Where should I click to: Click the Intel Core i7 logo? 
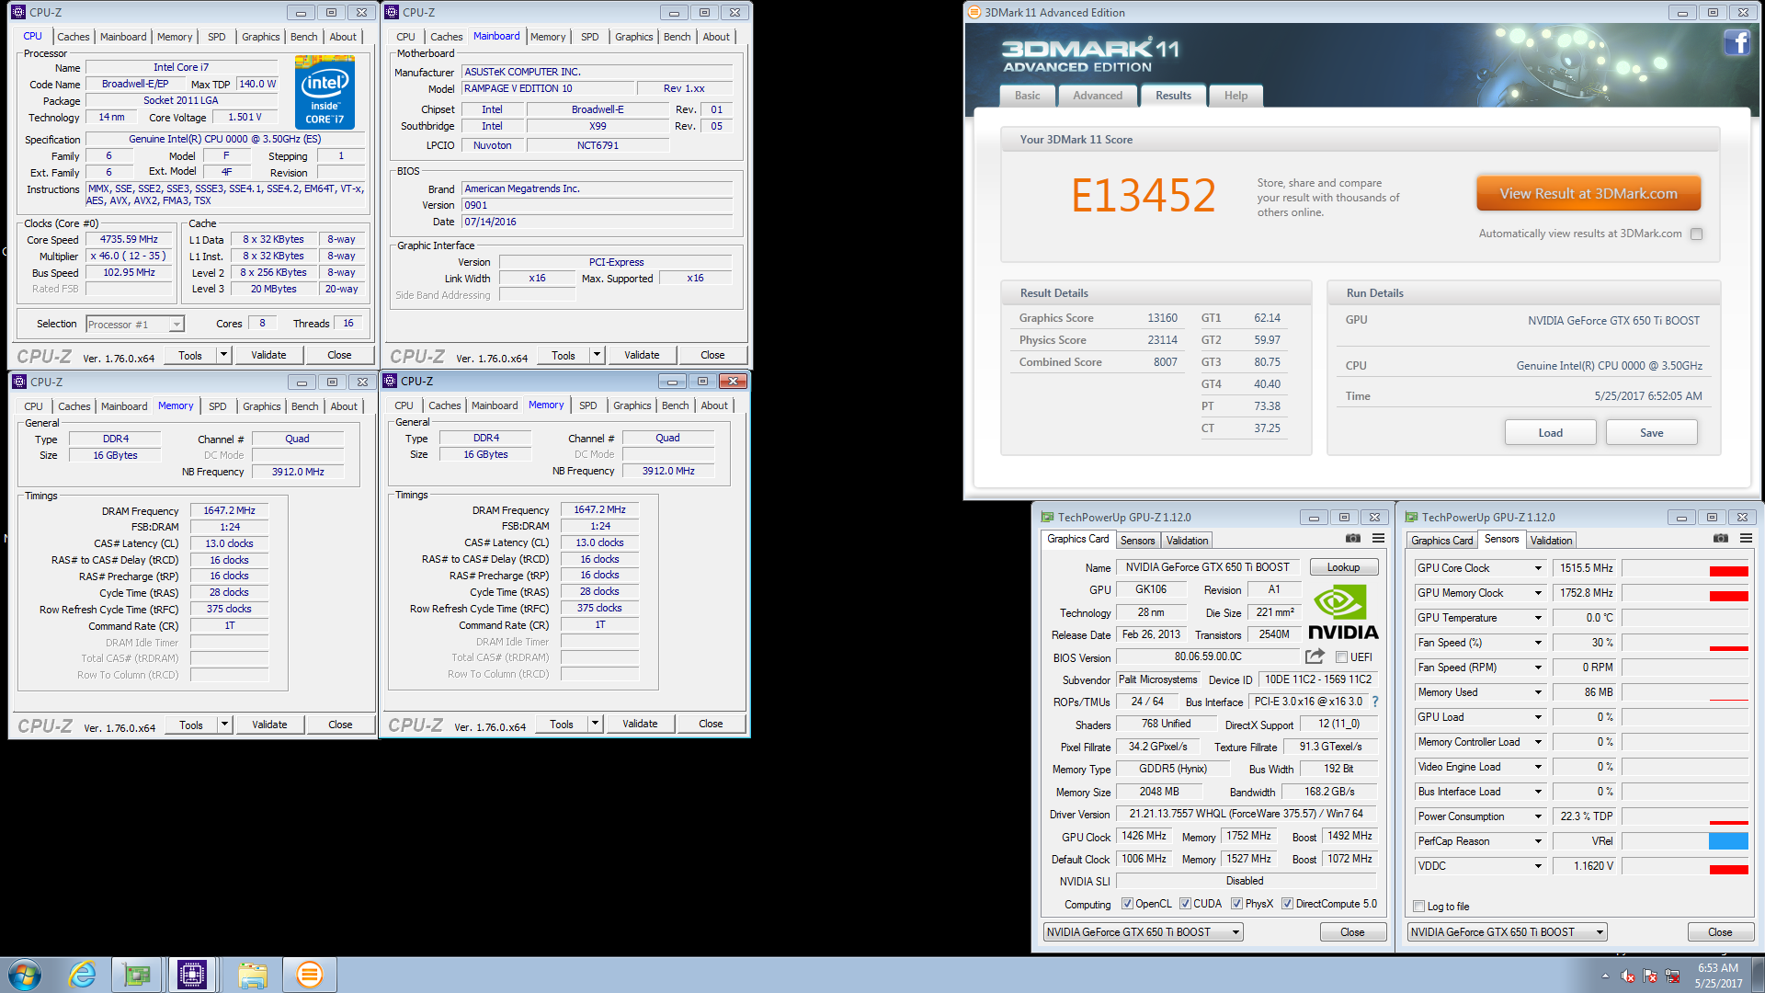[x=325, y=92]
